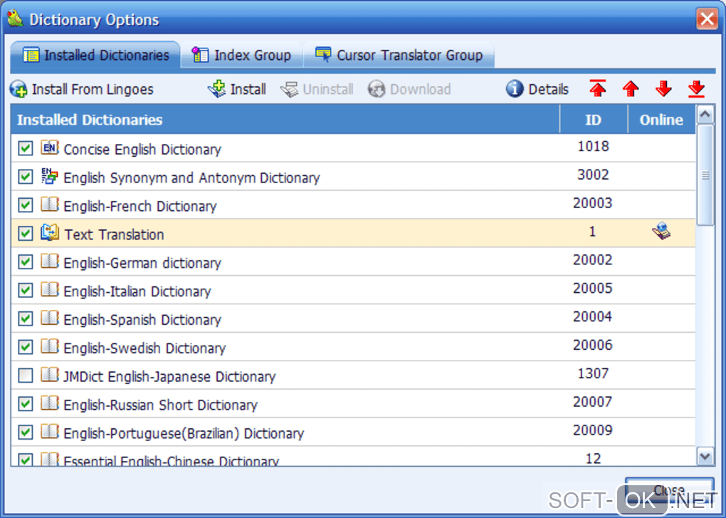Click the English-Italian Dictionary book icon

tap(50, 289)
